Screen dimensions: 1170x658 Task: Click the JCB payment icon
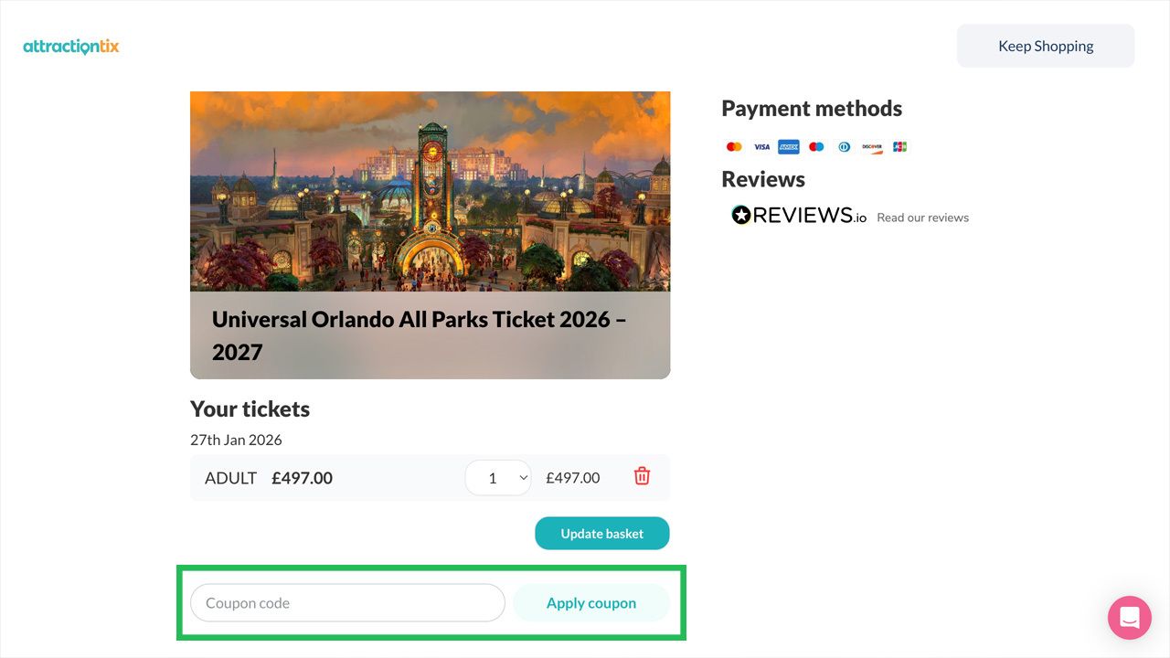tap(899, 146)
